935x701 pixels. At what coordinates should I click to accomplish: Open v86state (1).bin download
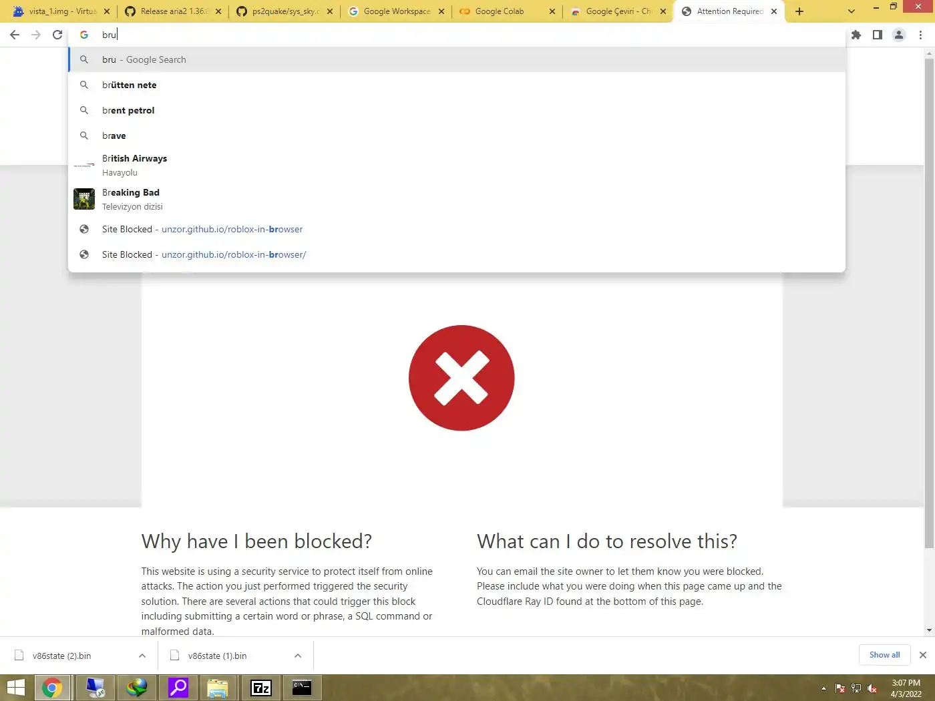click(218, 656)
